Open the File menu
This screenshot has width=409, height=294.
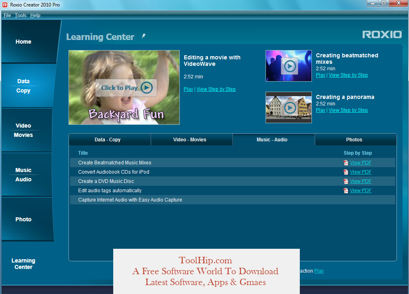[7, 15]
